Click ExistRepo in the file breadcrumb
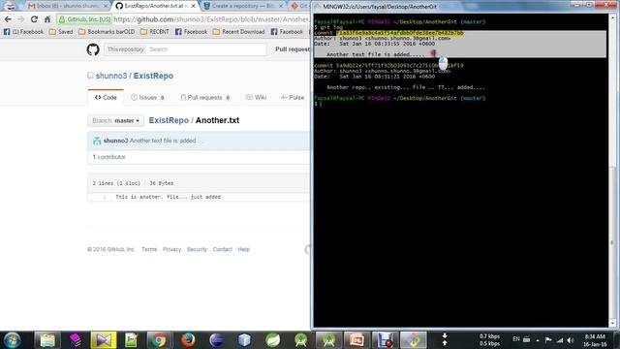 tap(169, 120)
